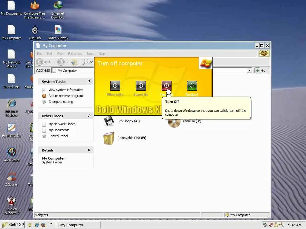Select Internet Download desktop icon
306x229 pixels.
(58, 10)
